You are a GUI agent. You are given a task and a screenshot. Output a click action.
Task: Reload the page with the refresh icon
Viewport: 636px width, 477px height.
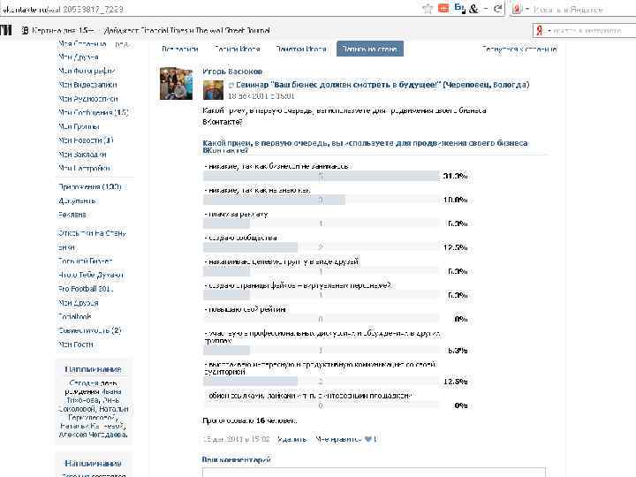click(x=497, y=9)
